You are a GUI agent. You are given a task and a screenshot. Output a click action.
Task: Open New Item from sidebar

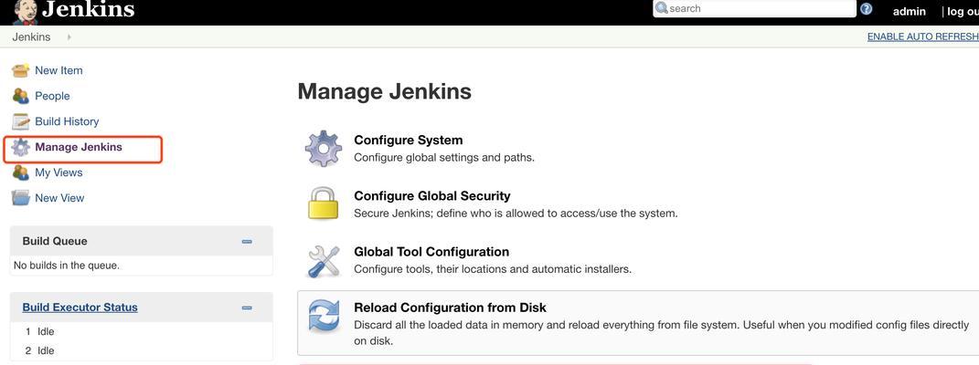click(59, 70)
